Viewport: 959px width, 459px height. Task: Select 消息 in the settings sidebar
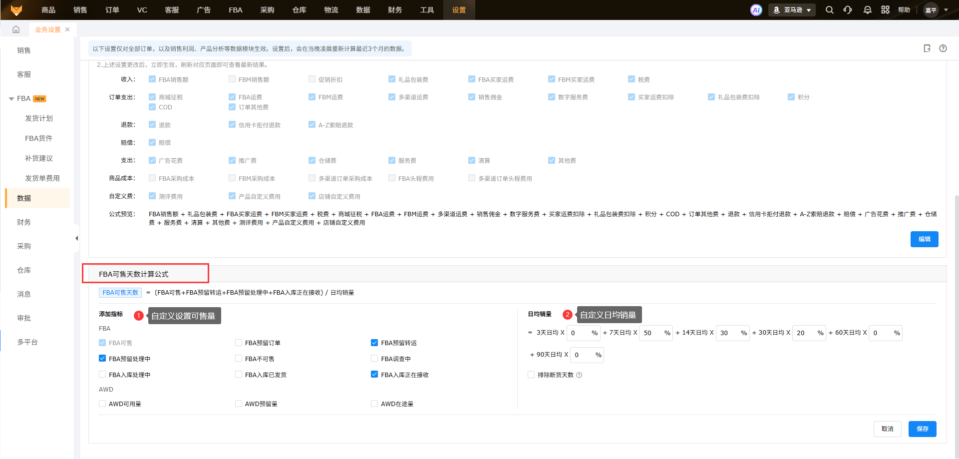tap(24, 294)
